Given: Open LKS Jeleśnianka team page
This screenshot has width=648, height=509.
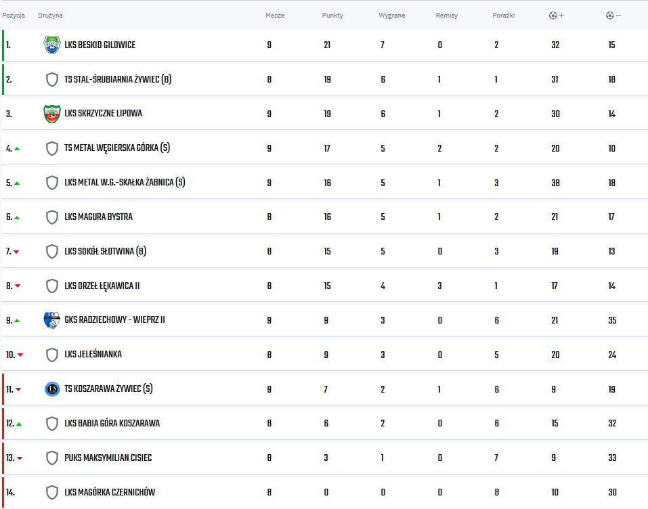Looking at the screenshot, I should pyautogui.click(x=93, y=355).
